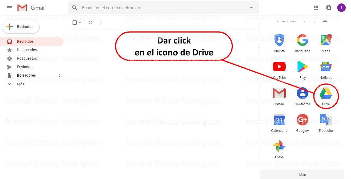
Task: Open the Búsqueda Google app icon
Action: point(302,41)
